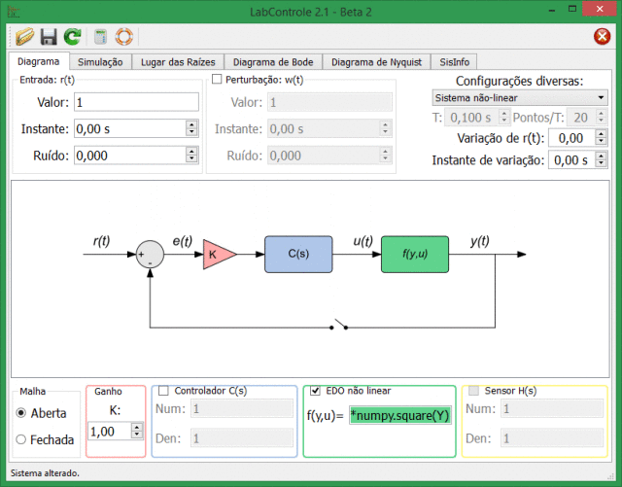Select the pink K gain triangle block

220,254
